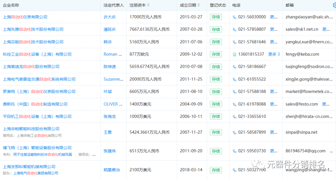
Task: Select capital value 877万欧元
Action: pyautogui.click(x=139, y=54)
